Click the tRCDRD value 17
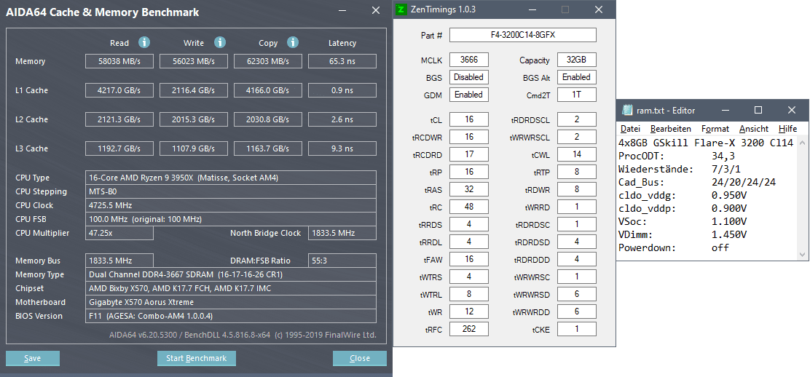Screen dimensions: 810x377 pos(469,154)
